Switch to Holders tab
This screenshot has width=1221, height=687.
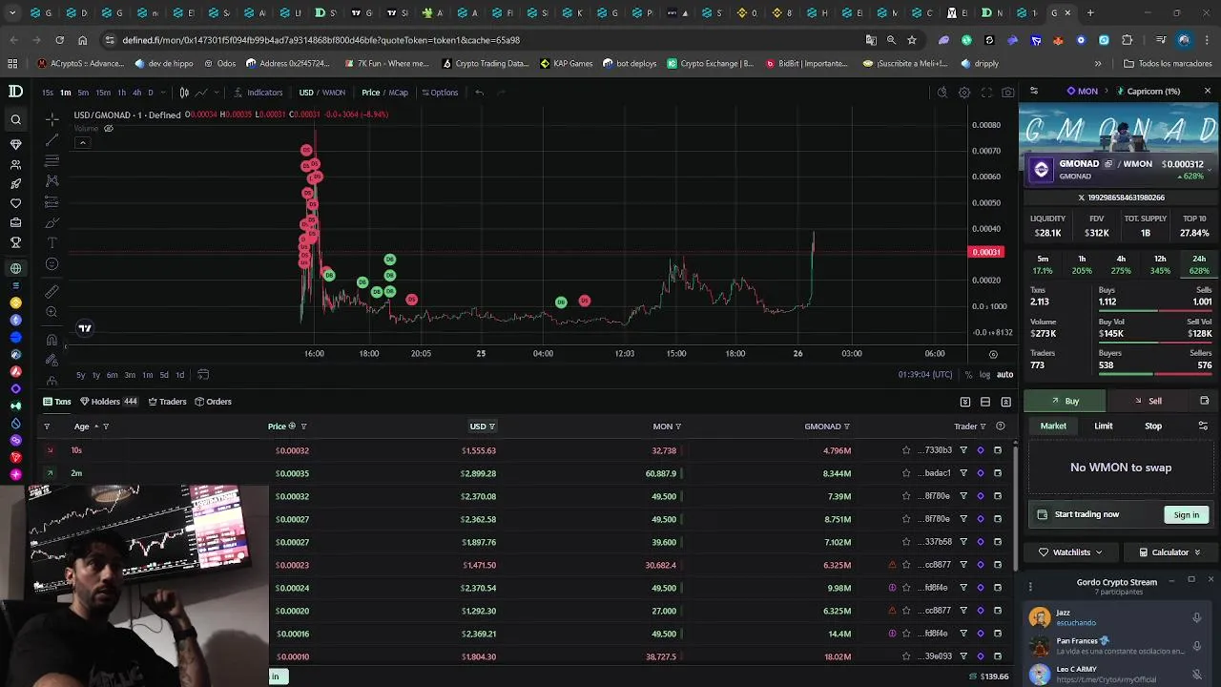[109, 402]
